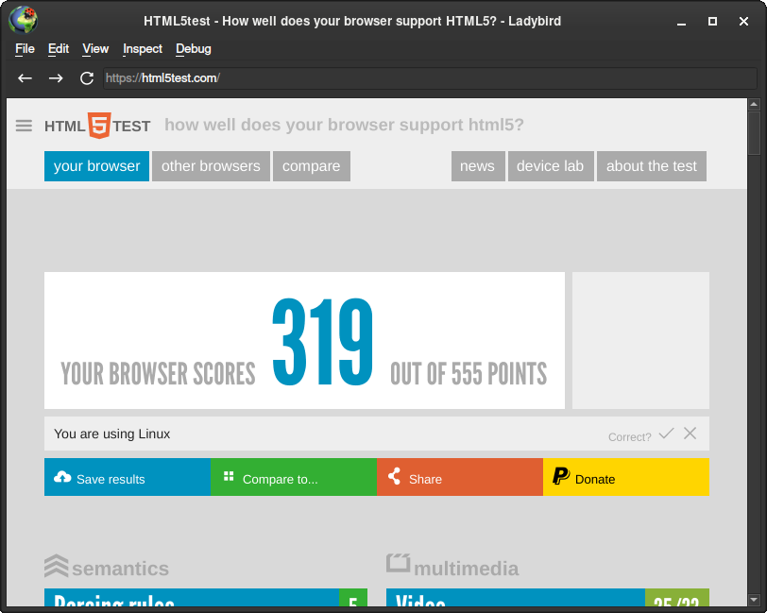Click the 'multimedia' section heading

coord(467,569)
